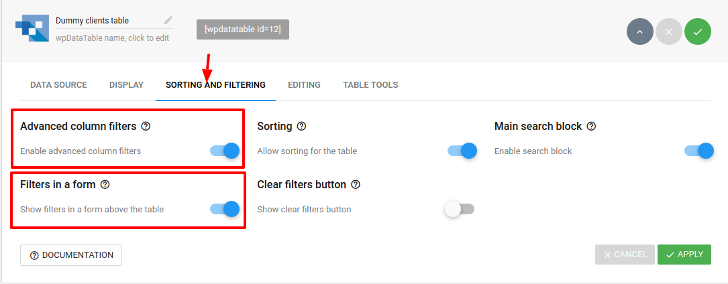Turn off Enable search block switch
This screenshot has height=284, width=728.
(698, 151)
